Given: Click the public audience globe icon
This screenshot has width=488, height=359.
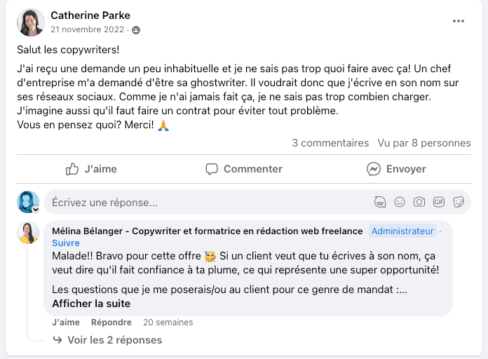Looking at the screenshot, I should [x=136, y=30].
